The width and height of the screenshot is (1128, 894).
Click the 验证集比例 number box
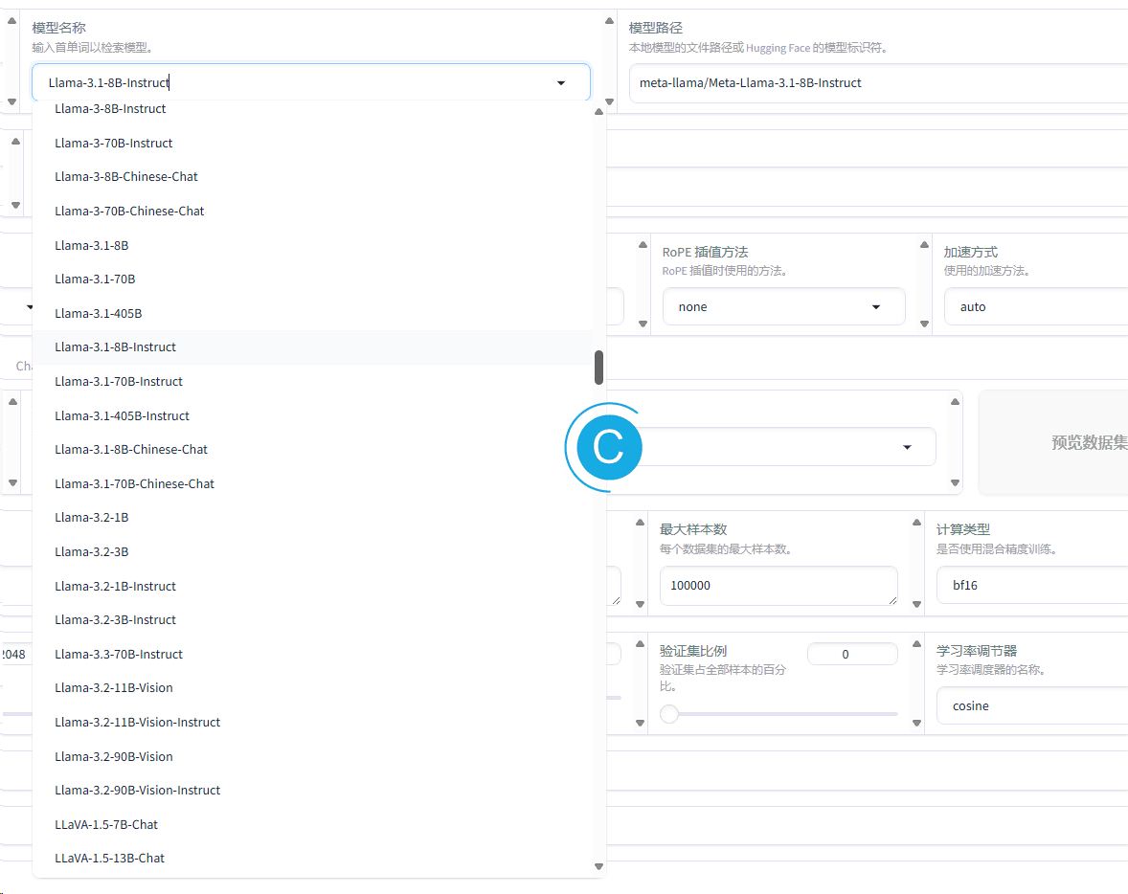852,655
